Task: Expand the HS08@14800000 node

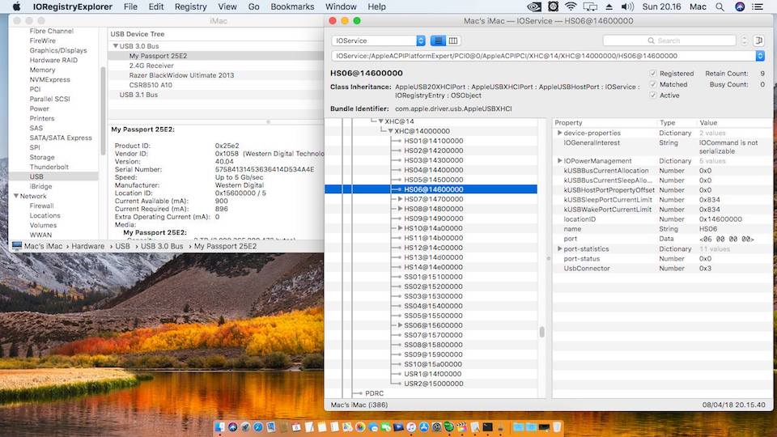Action: pos(400,209)
